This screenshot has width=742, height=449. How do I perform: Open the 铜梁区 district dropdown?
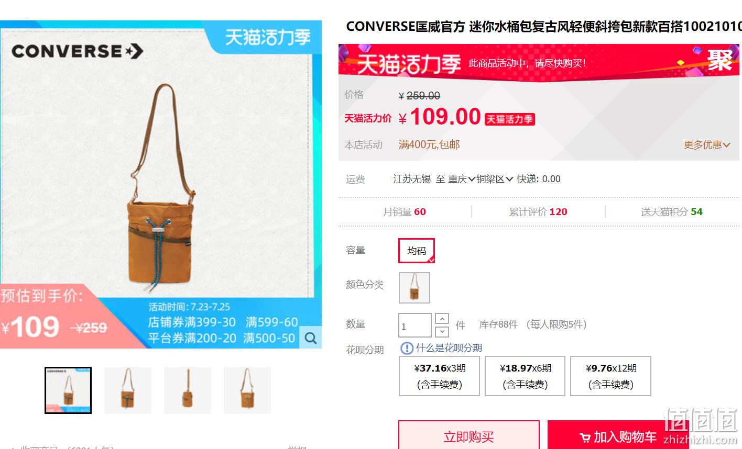(495, 179)
